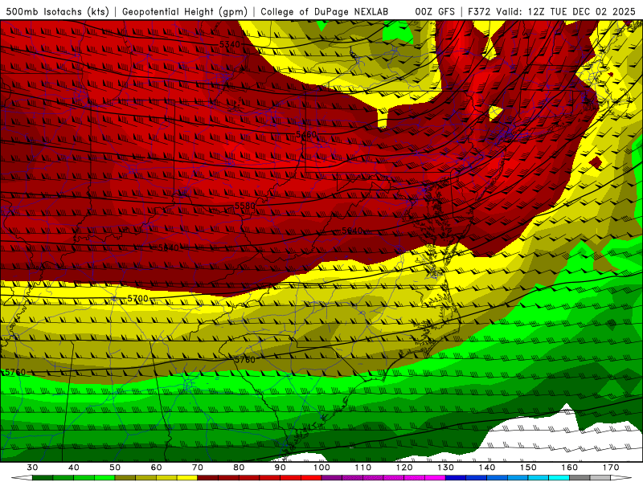Click the bright yellow swatch just before 70
643x482 pixels.
coord(187,478)
